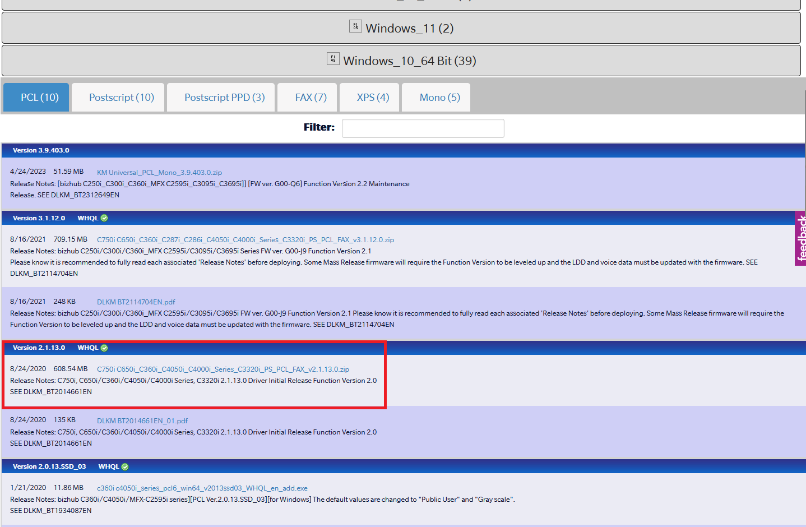Click the Version 2.1.13.0 header text
Viewport: 806px width, 527px height.
[x=39, y=348]
